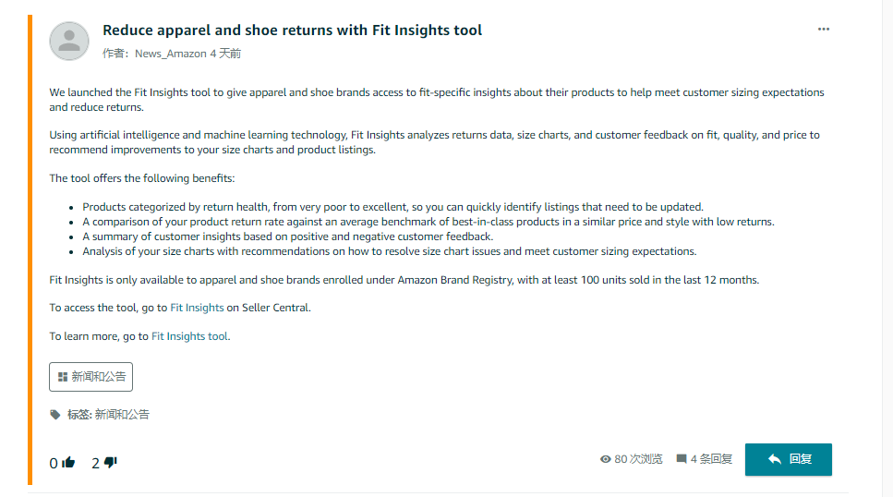Click the 新闻和公告 tag label text
This screenshot has height=497, width=893.
(122, 415)
